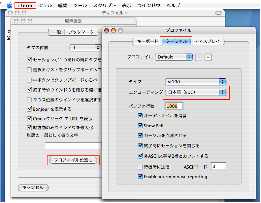Viewport: 261px width, 203px height.
Task: Switch to the ターミナル tab
Action: coord(176,41)
